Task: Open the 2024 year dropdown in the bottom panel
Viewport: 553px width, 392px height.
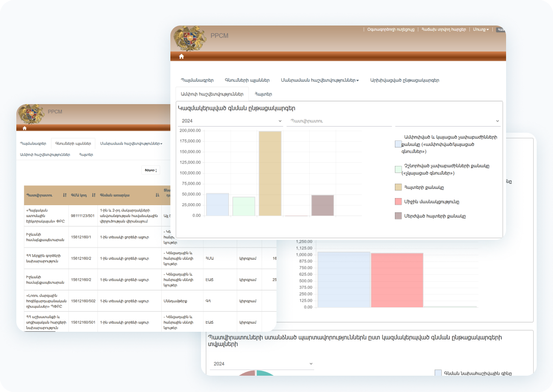Action: (x=262, y=364)
